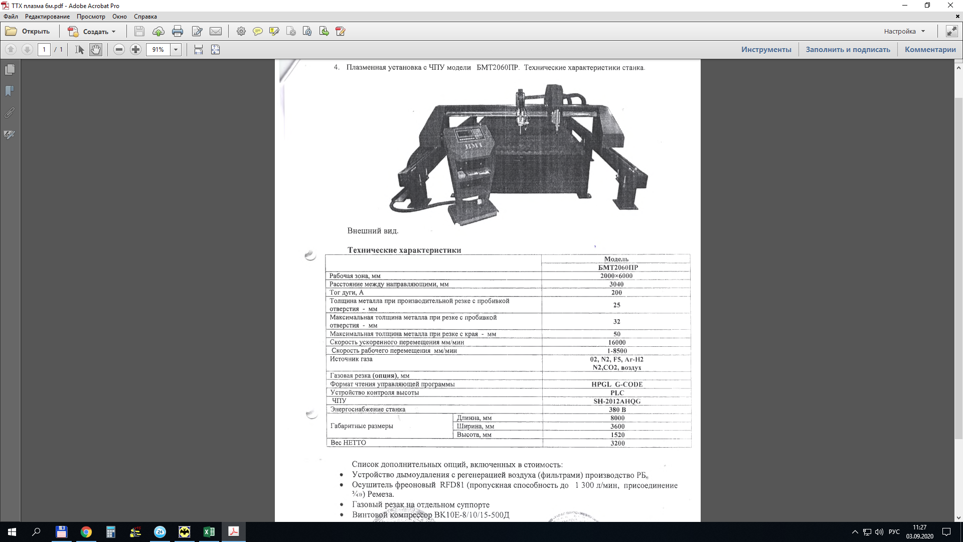Click the upload to cloud icon
Image resolution: width=963 pixels, height=542 pixels.
click(x=158, y=31)
